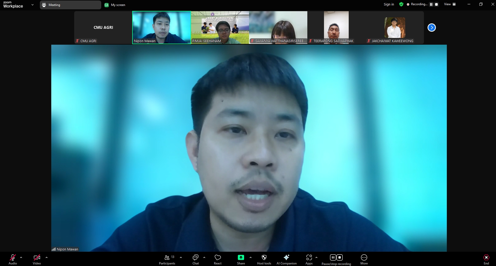
Task: Expand Apps options caret
Action: point(316,257)
